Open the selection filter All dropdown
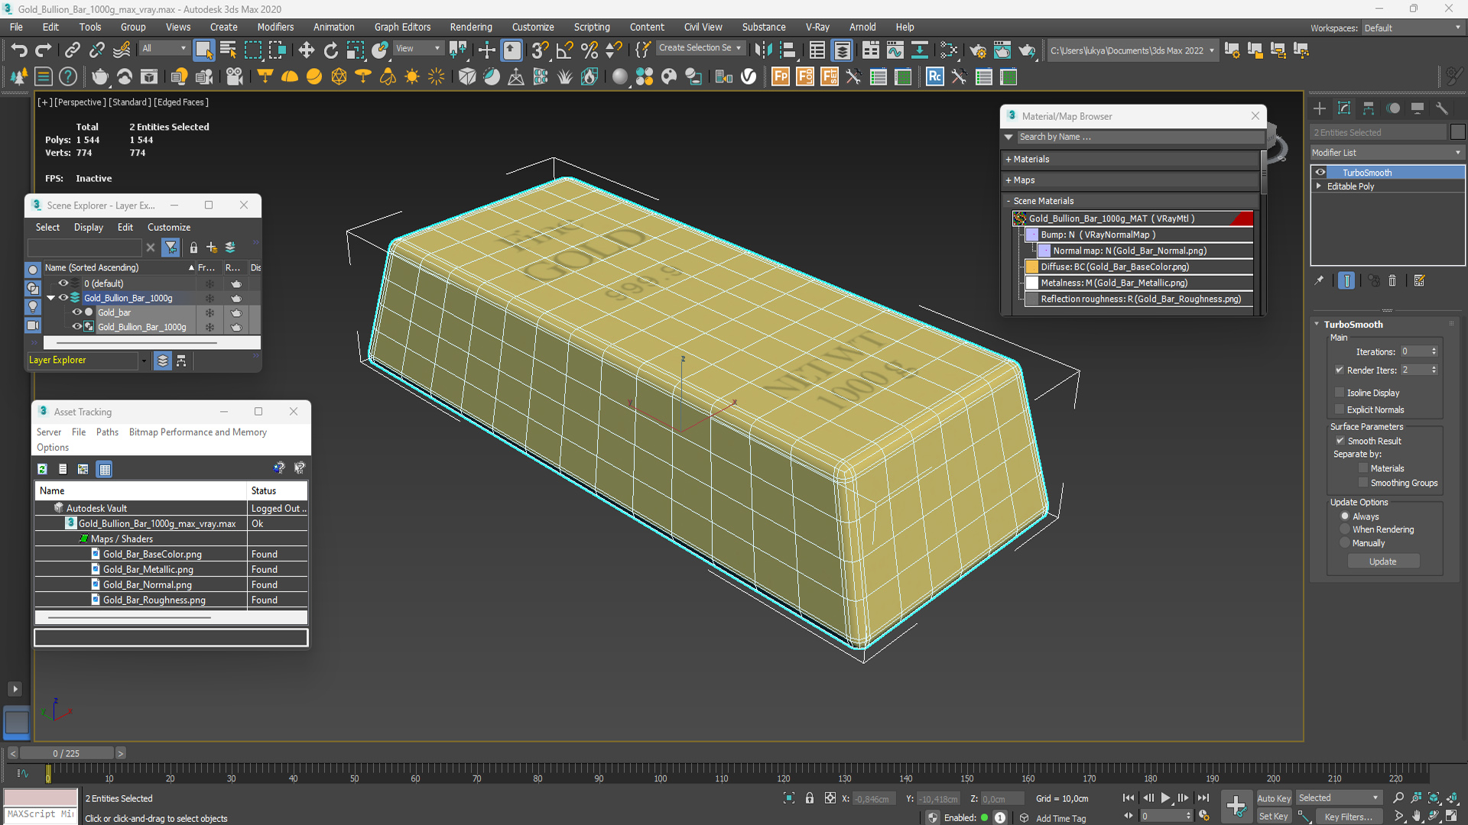 click(x=164, y=48)
